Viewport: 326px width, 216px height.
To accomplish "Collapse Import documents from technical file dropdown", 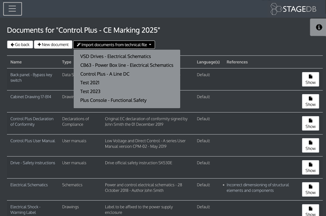I will (114, 45).
